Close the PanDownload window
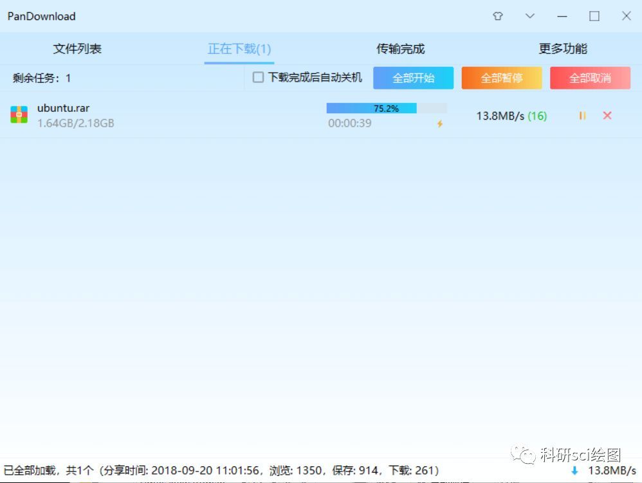This screenshot has width=642, height=483. [x=627, y=16]
